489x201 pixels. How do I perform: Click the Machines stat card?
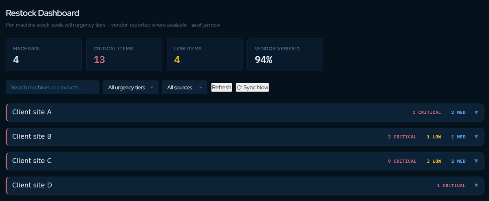tap(44, 55)
